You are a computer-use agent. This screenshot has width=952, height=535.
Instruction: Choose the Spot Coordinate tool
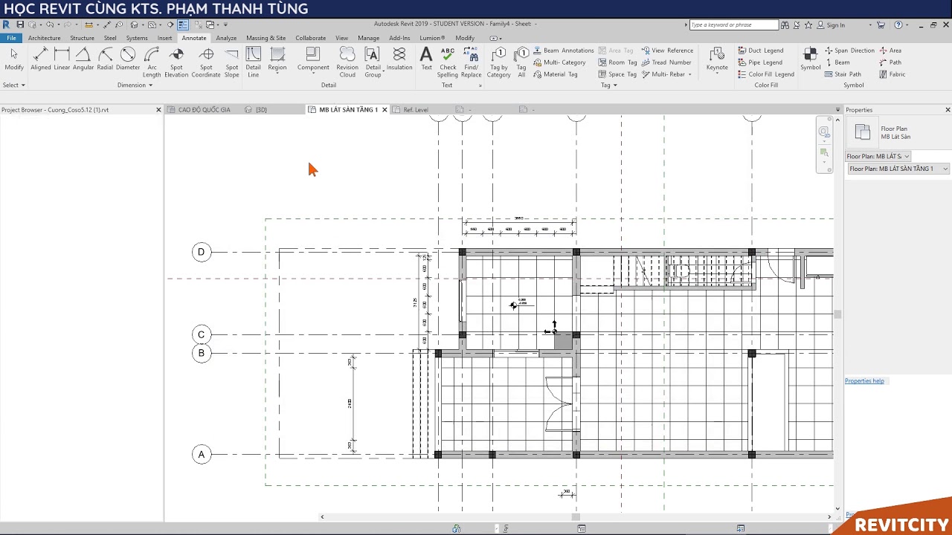tap(206, 63)
